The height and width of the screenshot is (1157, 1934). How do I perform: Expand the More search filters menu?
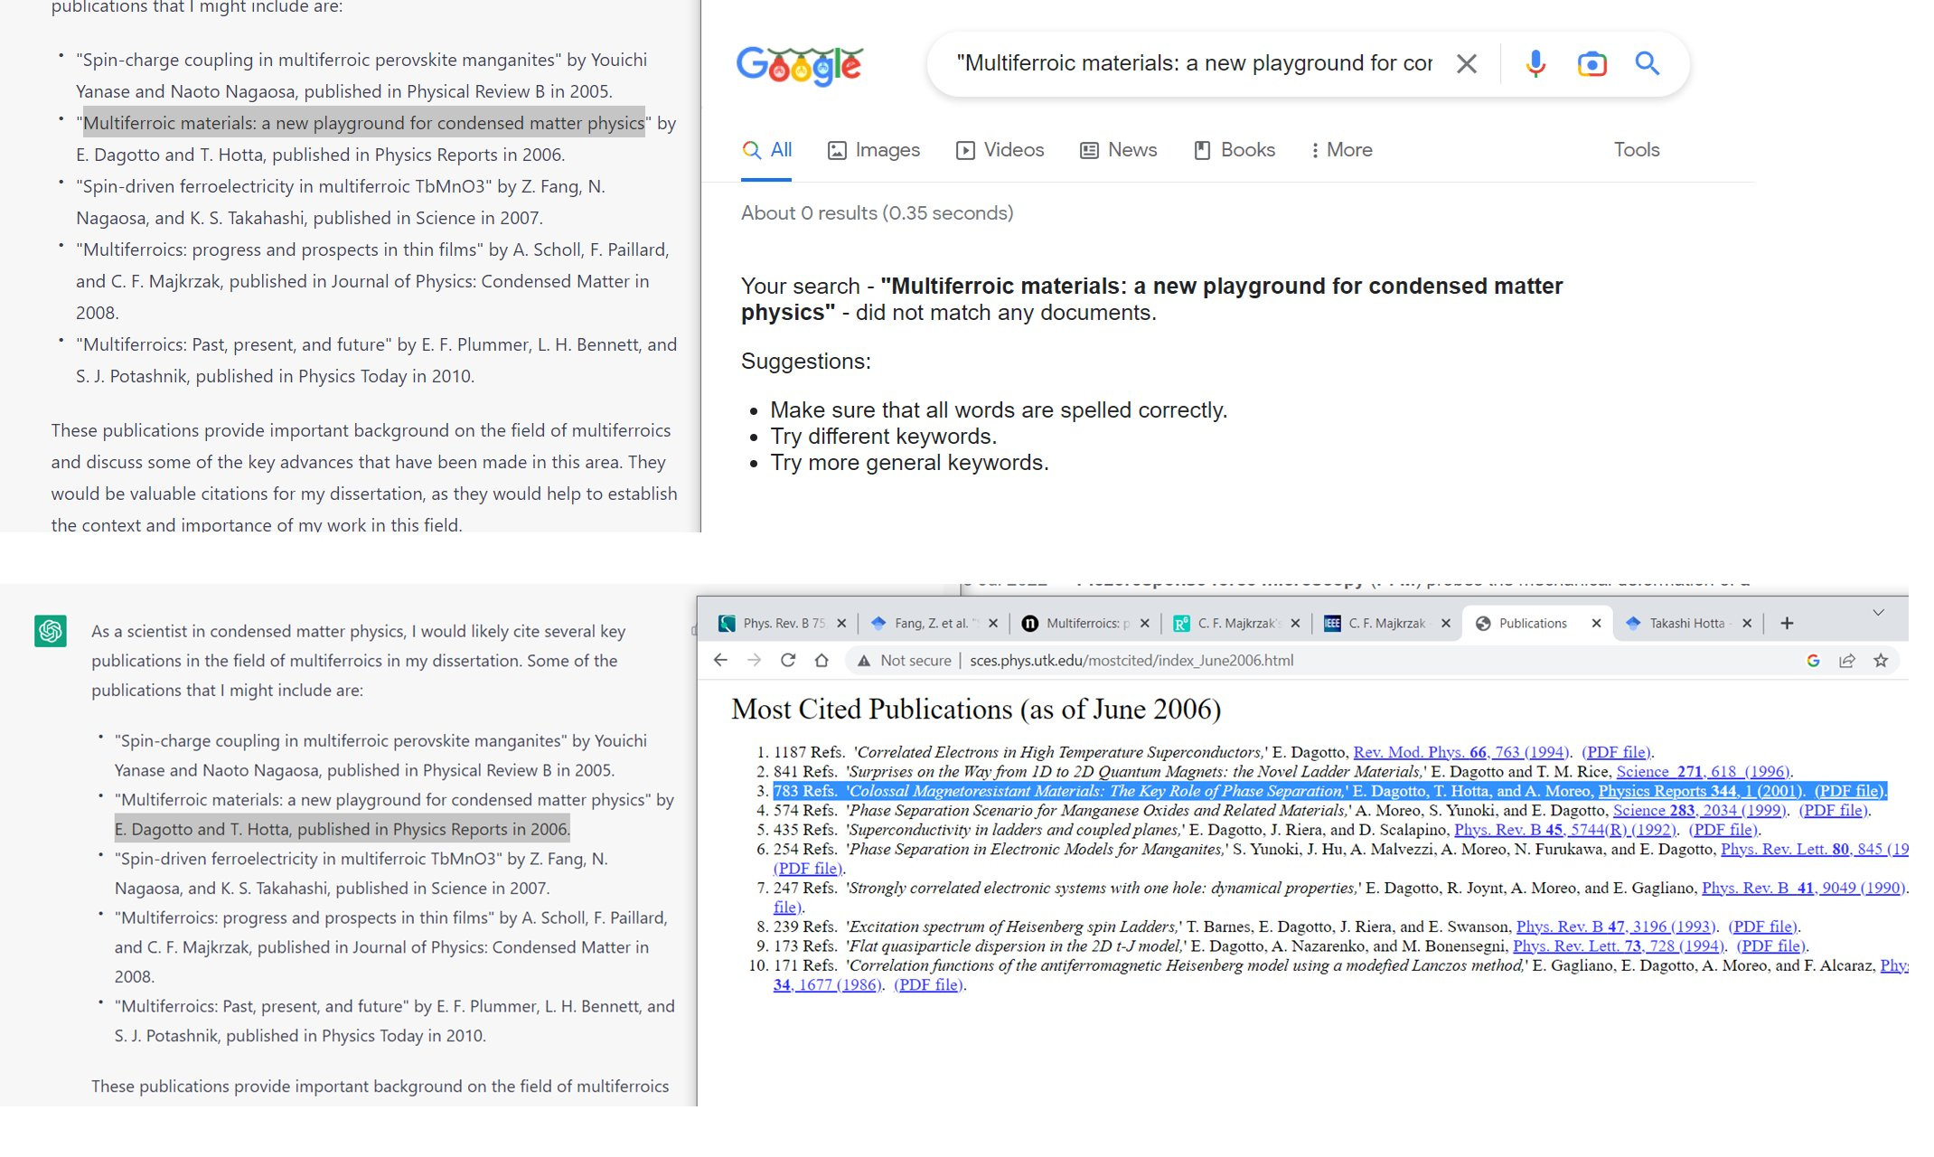[1341, 150]
